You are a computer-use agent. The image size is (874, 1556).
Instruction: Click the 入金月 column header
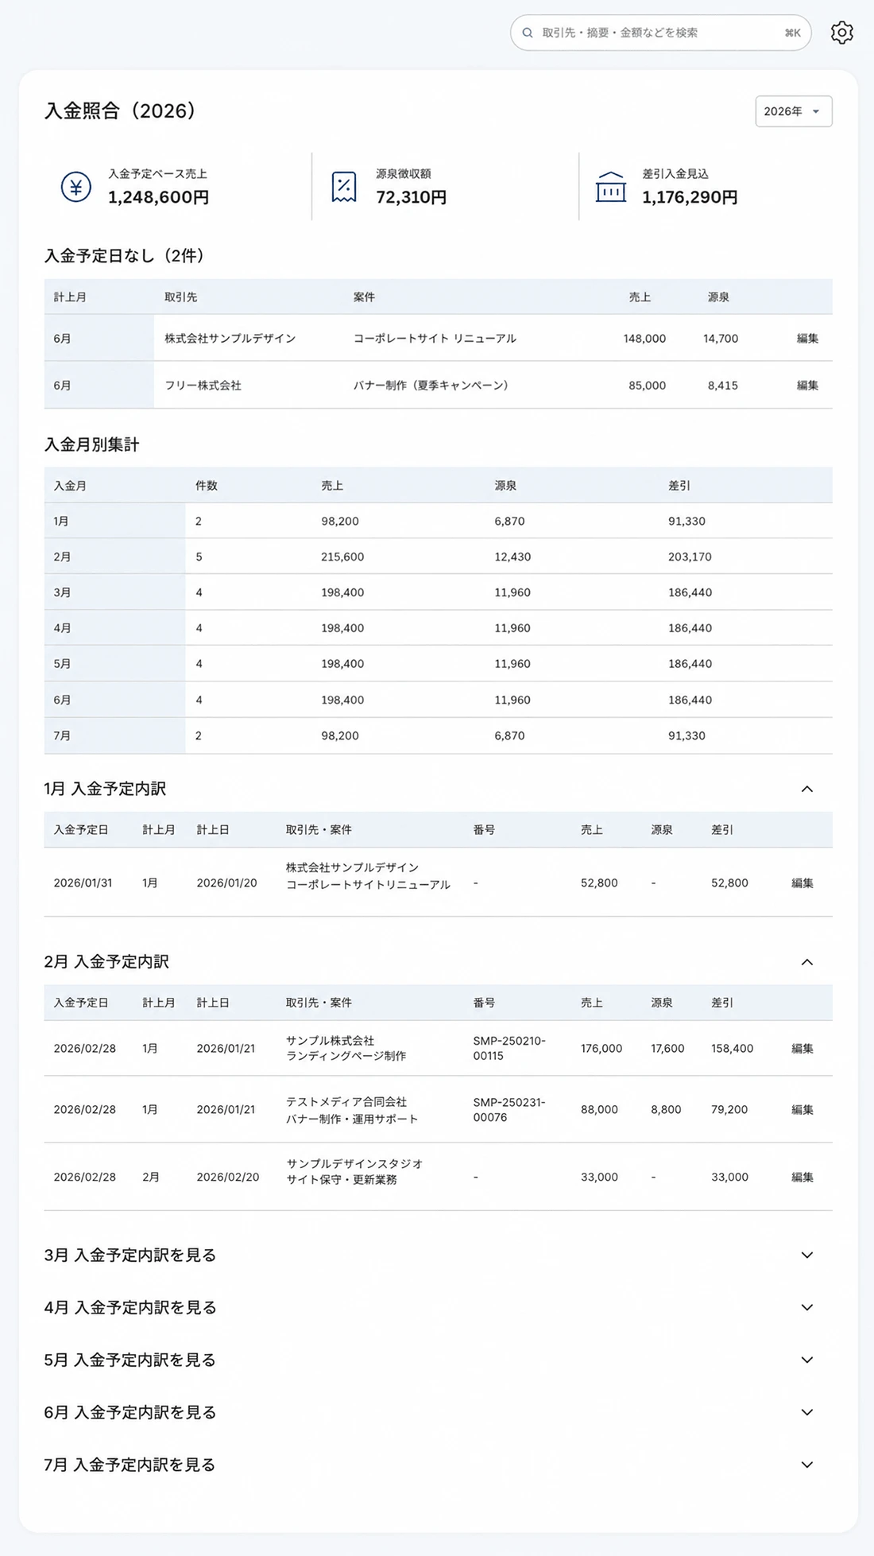click(70, 485)
